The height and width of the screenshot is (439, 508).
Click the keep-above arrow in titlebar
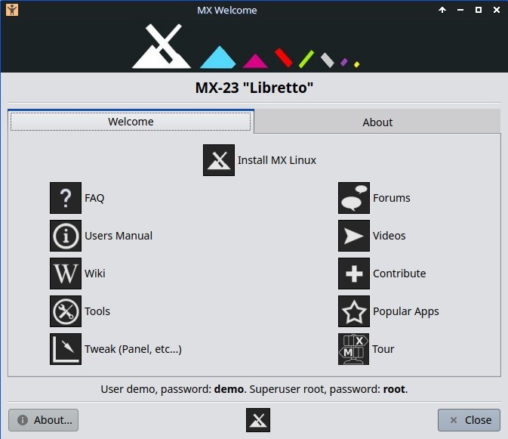442,10
